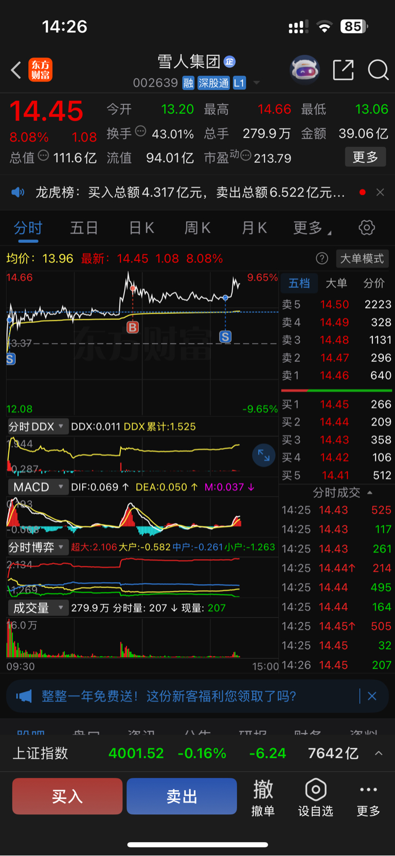Select the 五档 order book tab
This screenshot has height=856, width=395.
(x=299, y=283)
